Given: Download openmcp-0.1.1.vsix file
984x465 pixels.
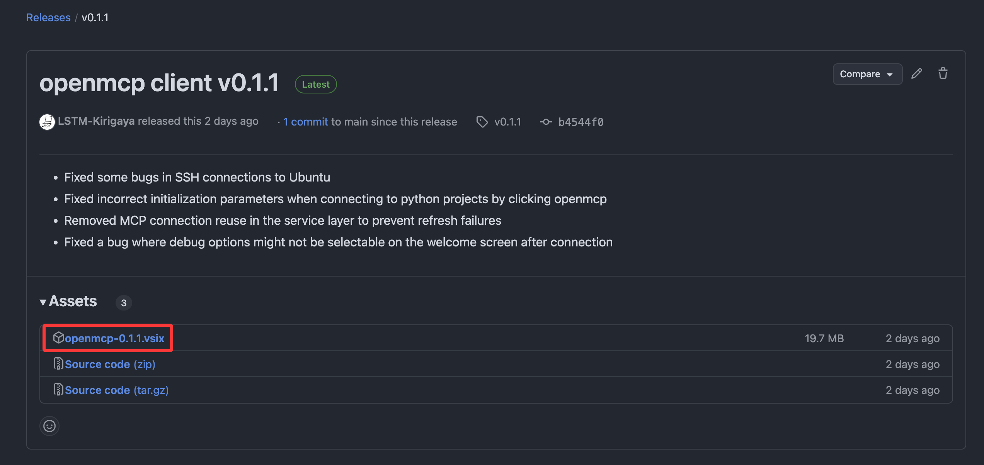Looking at the screenshot, I should 114,338.
